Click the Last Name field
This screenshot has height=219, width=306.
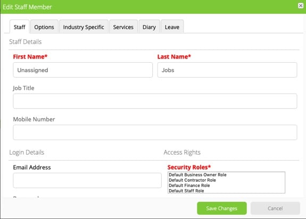coord(227,70)
